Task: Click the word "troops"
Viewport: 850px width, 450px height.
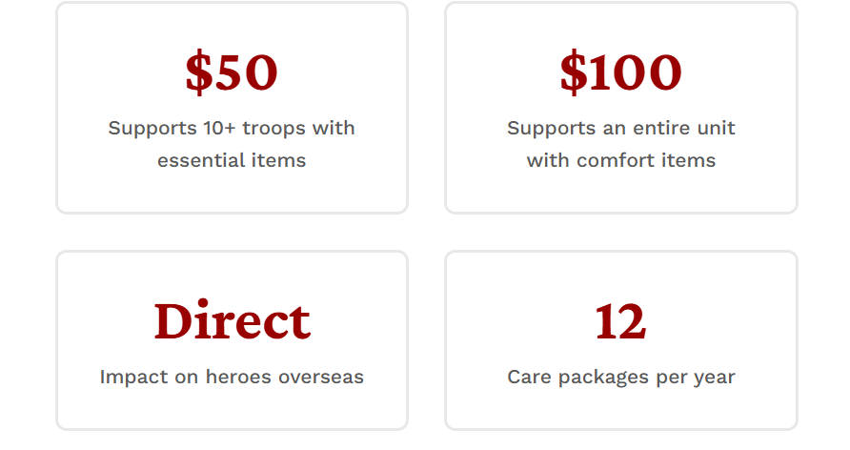Action: 278,128
